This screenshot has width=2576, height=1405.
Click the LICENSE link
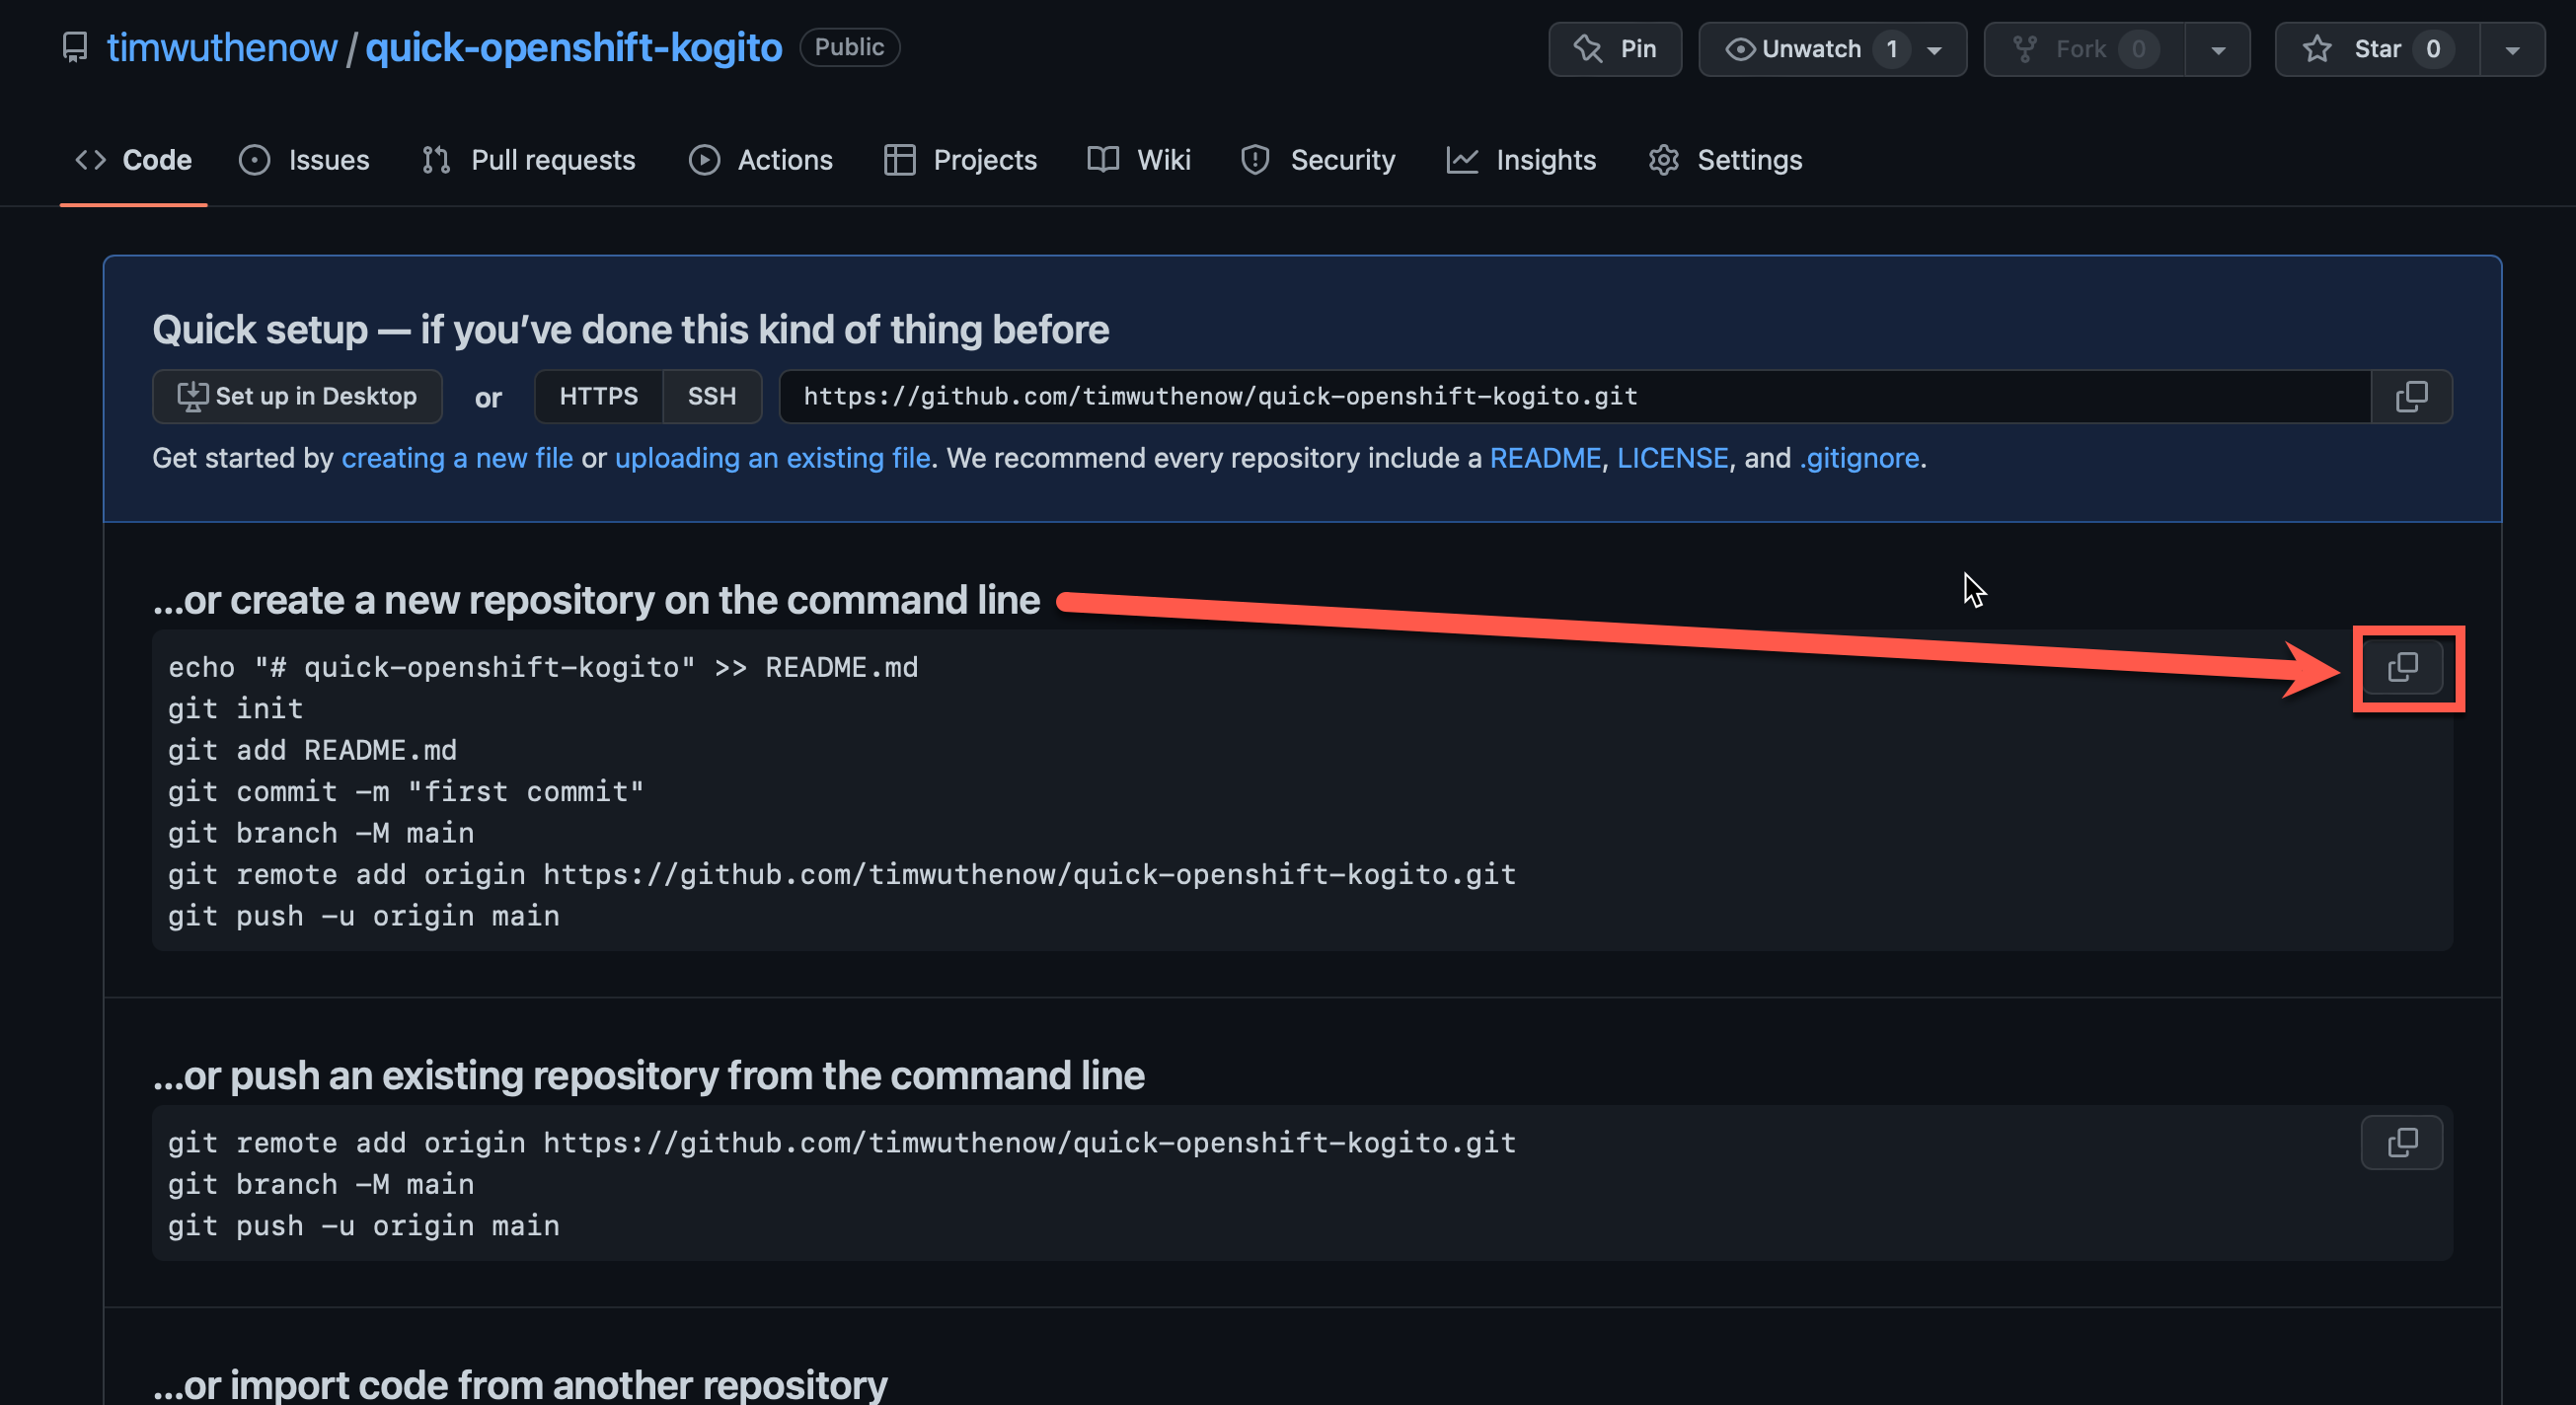pos(1672,458)
